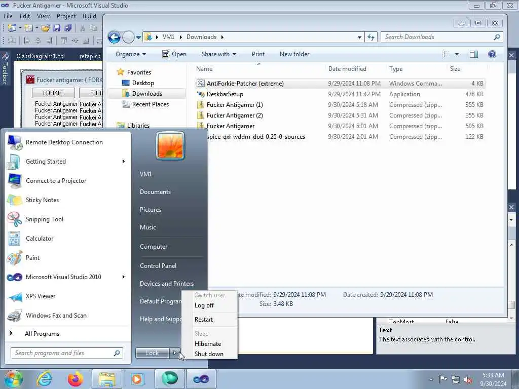
Task: Open Explorer recent pages dropdown arrow
Action: (x=139, y=37)
